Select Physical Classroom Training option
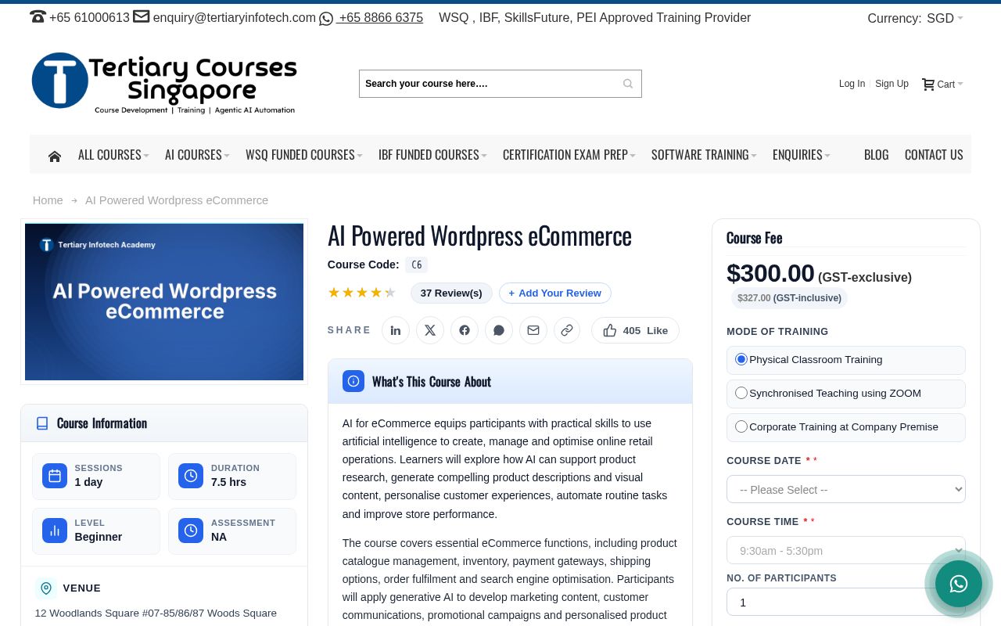This screenshot has height=626, width=1001. tap(846, 360)
